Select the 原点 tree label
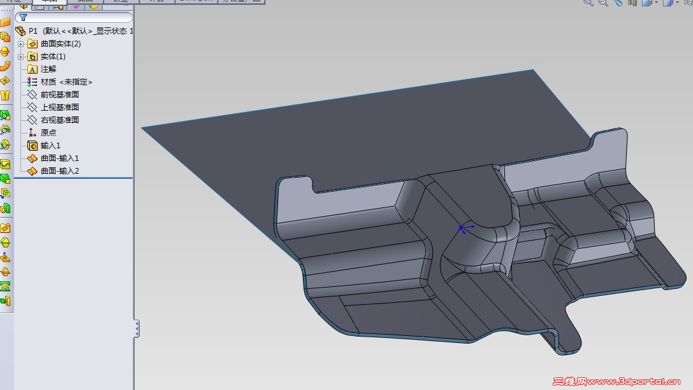The image size is (693, 390). coord(48,133)
